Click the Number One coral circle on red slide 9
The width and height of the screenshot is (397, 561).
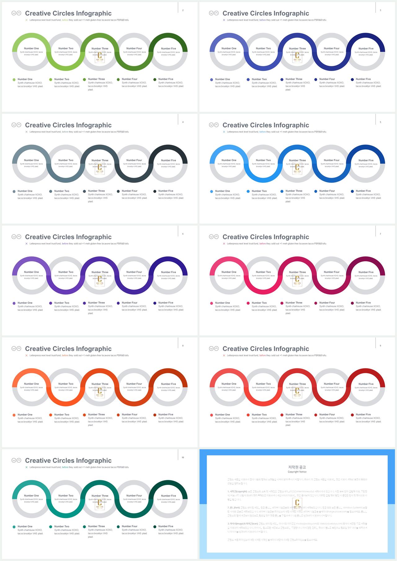point(229,387)
